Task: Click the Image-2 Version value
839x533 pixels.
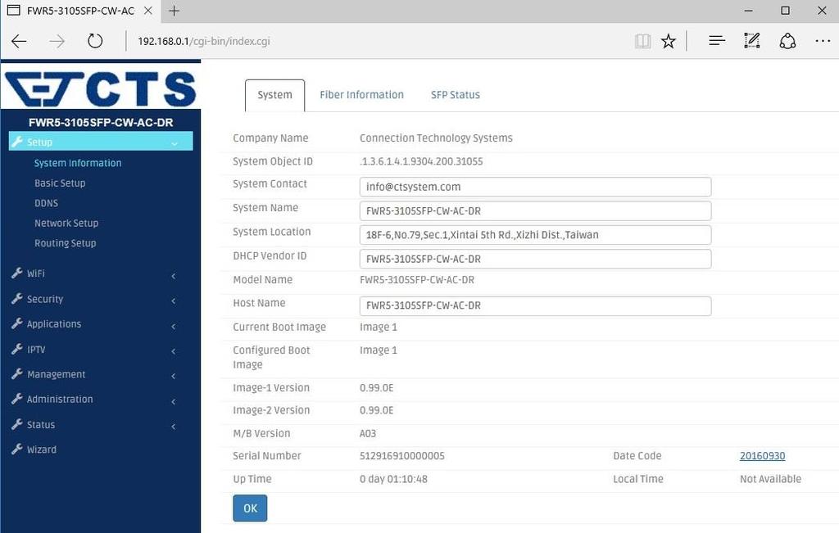Action: [x=377, y=410]
